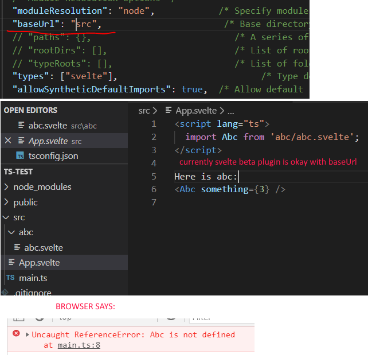
Task: Click the commented "paths" line
Action: pyautogui.click(x=52, y=37)
